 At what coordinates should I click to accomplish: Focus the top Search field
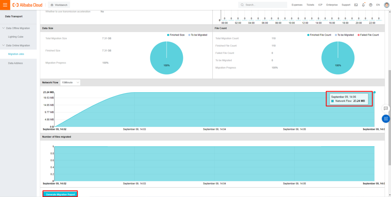coord(263,5)
